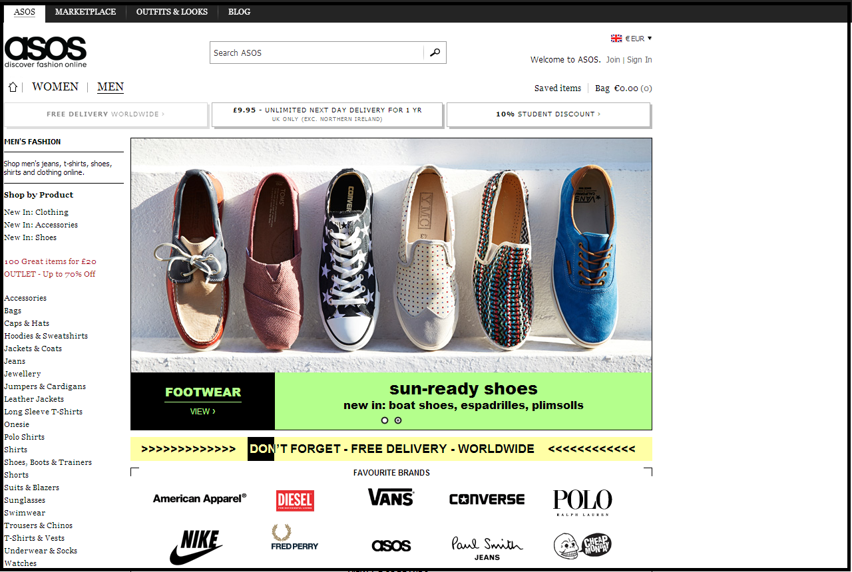Click the search magnifying glass icon

pos(435,52)
